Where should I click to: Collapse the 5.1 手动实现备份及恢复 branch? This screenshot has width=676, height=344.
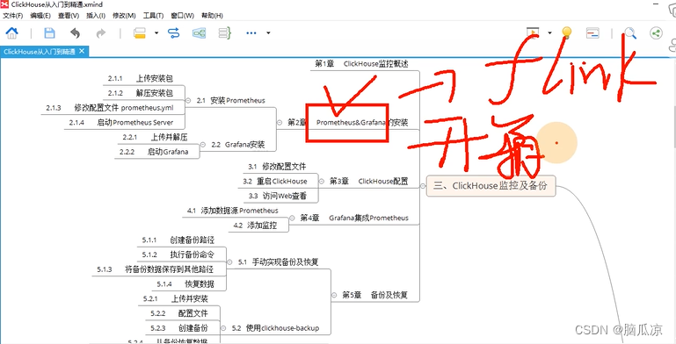[x=229, y=262]
